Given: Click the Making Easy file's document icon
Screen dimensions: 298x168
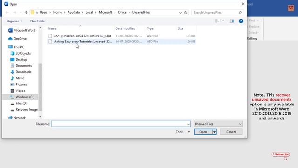Looking at the screenshot, I should [x=50, y=42].
